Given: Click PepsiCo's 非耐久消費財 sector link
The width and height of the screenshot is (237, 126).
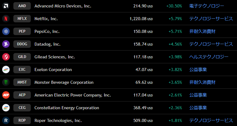Looking at the screenshot, I should click(x=202, y=31).
